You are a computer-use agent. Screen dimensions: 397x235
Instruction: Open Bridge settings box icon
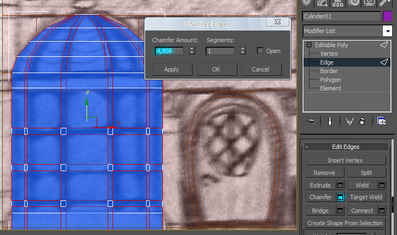pos(340,211)
